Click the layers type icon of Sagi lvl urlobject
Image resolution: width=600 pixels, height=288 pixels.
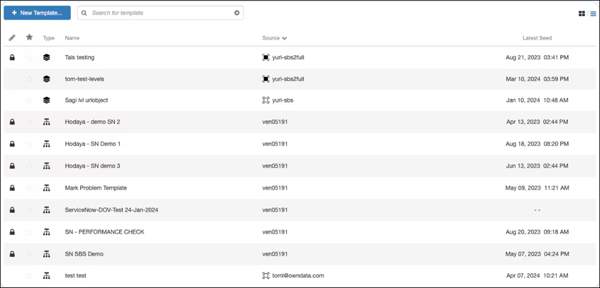click(x=47, y=100)
